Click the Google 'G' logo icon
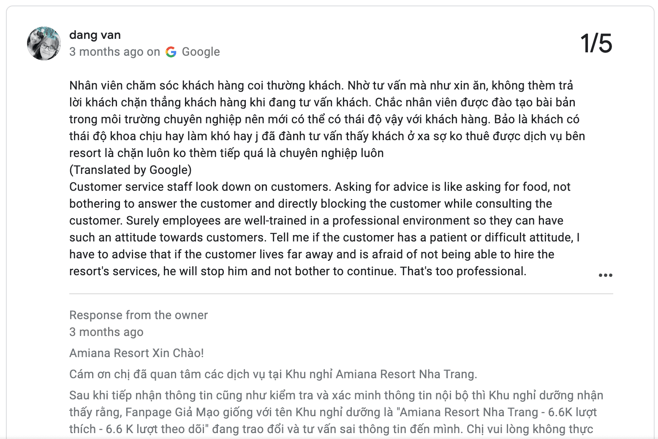 171,52
